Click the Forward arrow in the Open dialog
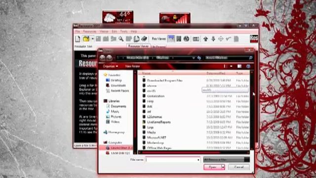This screenshot has width=316, height=178. click(x=109, y=58)
